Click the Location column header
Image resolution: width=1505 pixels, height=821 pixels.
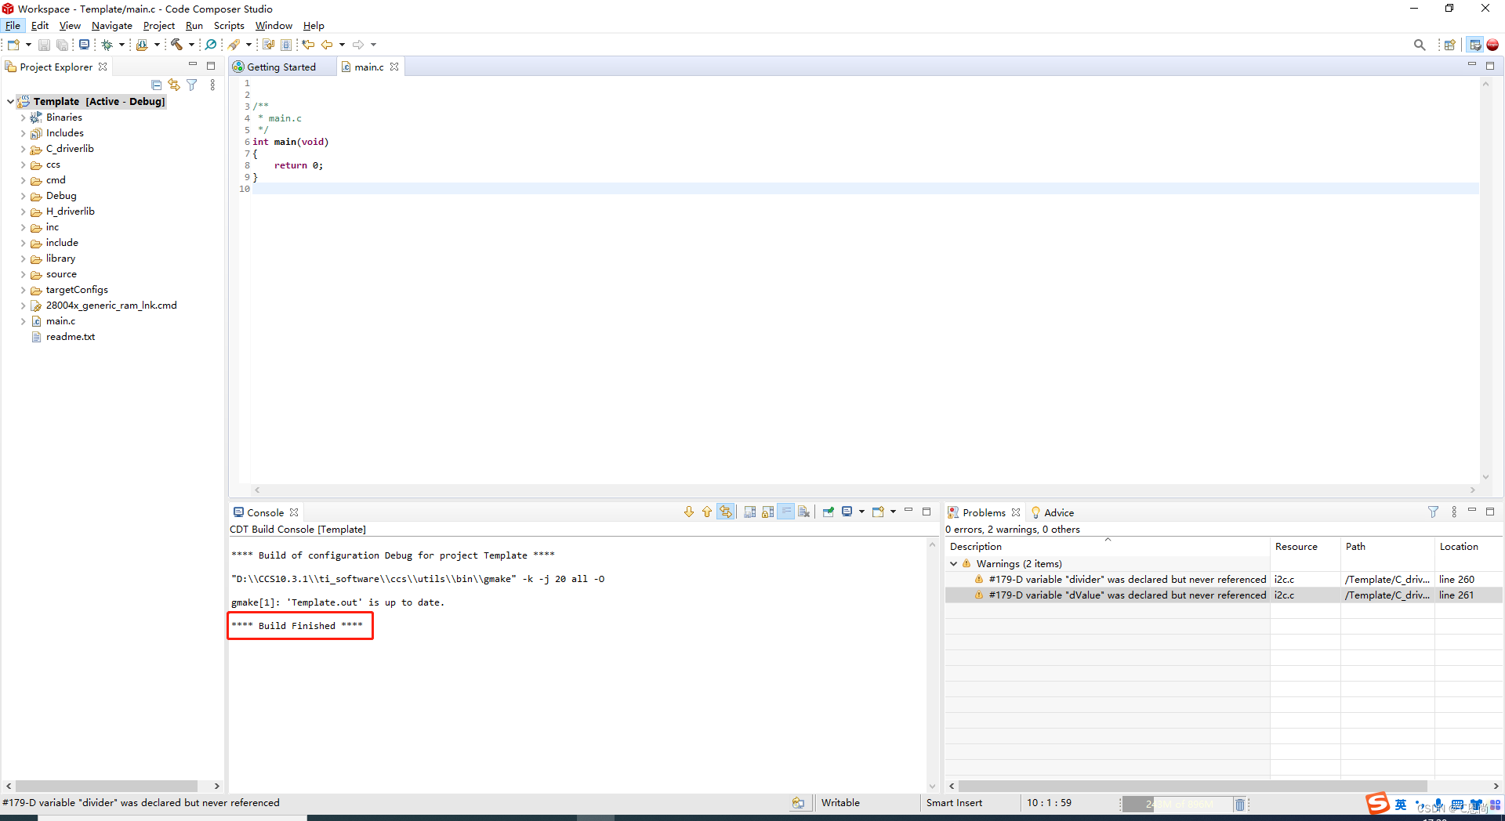tap(1468, 547)
